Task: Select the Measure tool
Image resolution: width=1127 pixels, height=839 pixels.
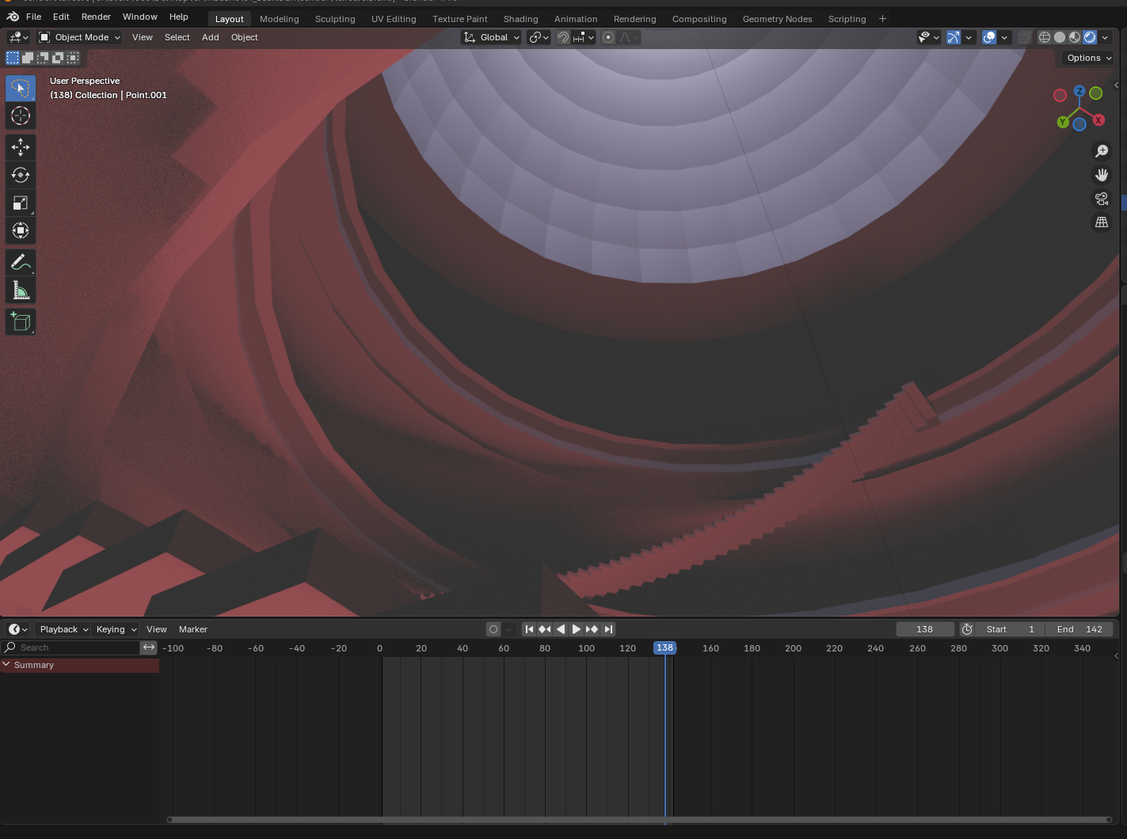Action: point(21,290)
